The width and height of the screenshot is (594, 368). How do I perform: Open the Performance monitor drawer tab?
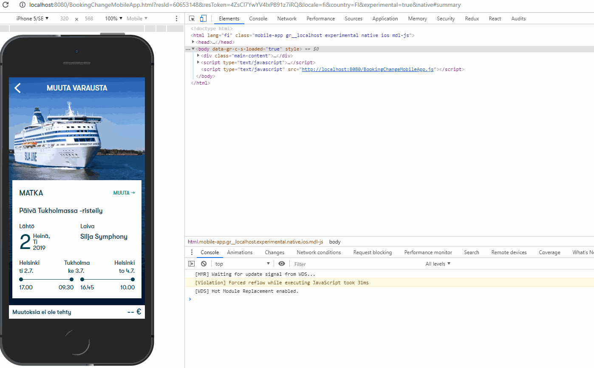pos(428,252)
